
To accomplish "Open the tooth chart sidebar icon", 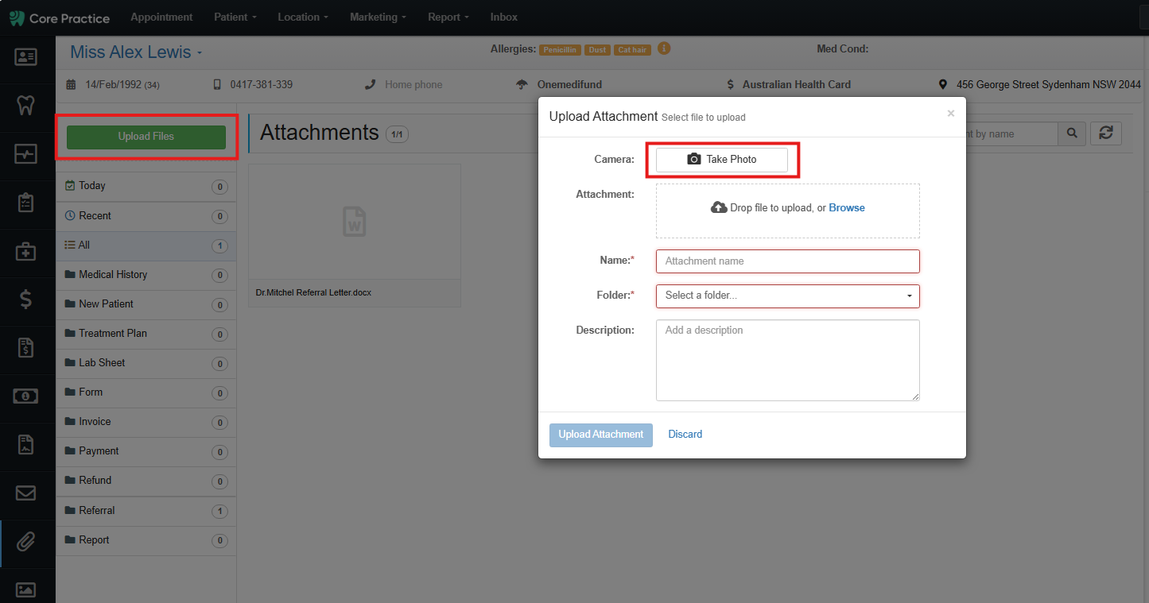I will coord(25,106).
